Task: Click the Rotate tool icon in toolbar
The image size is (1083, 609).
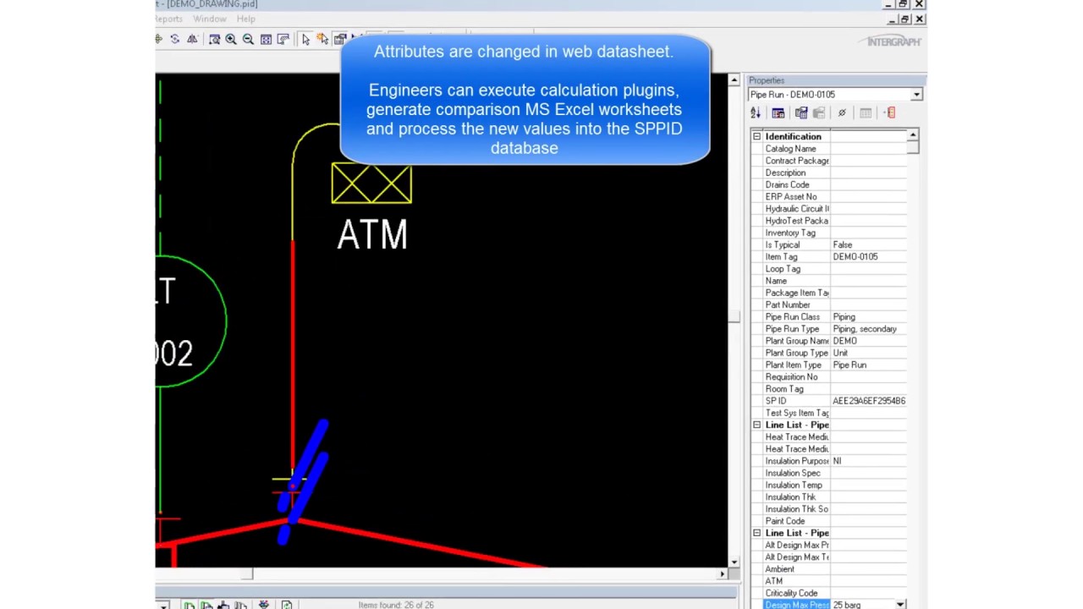Action: click(175, 39)
